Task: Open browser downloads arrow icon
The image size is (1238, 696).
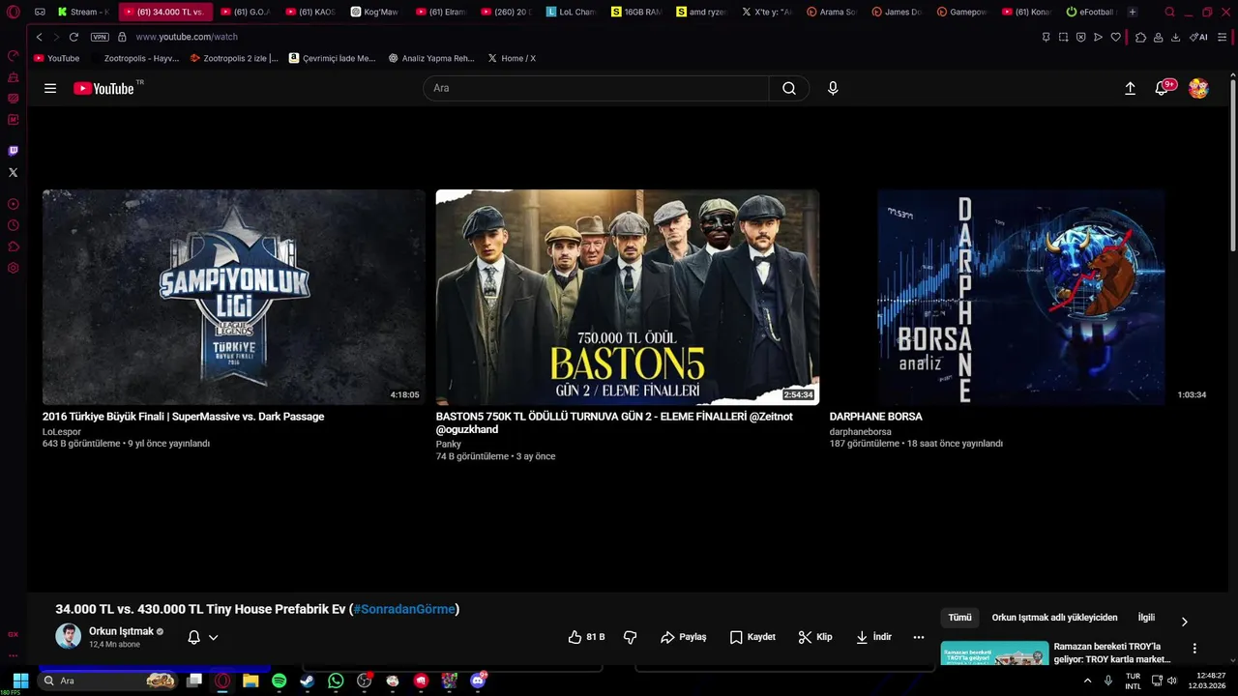Action: (1175, 37)
